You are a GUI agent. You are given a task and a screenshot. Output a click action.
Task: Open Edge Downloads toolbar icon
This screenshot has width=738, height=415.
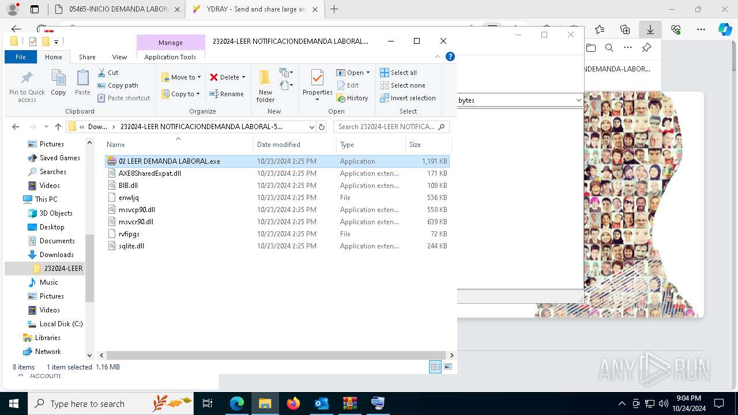point(650,29)
